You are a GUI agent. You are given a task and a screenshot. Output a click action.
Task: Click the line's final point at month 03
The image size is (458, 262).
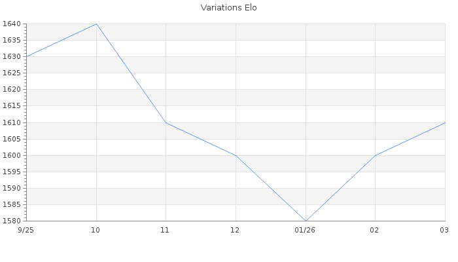(x=445, y=122)
